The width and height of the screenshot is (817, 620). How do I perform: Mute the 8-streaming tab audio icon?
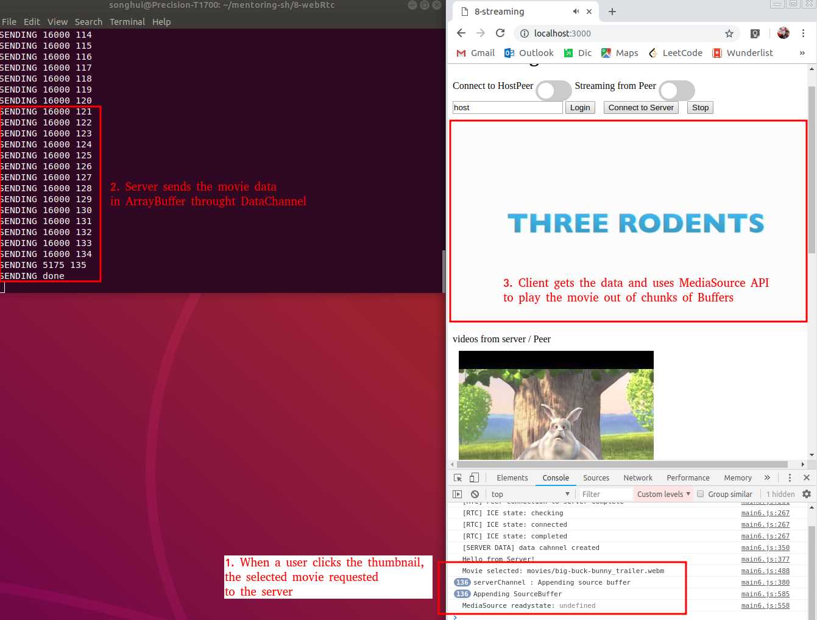[x=576, y=12]
